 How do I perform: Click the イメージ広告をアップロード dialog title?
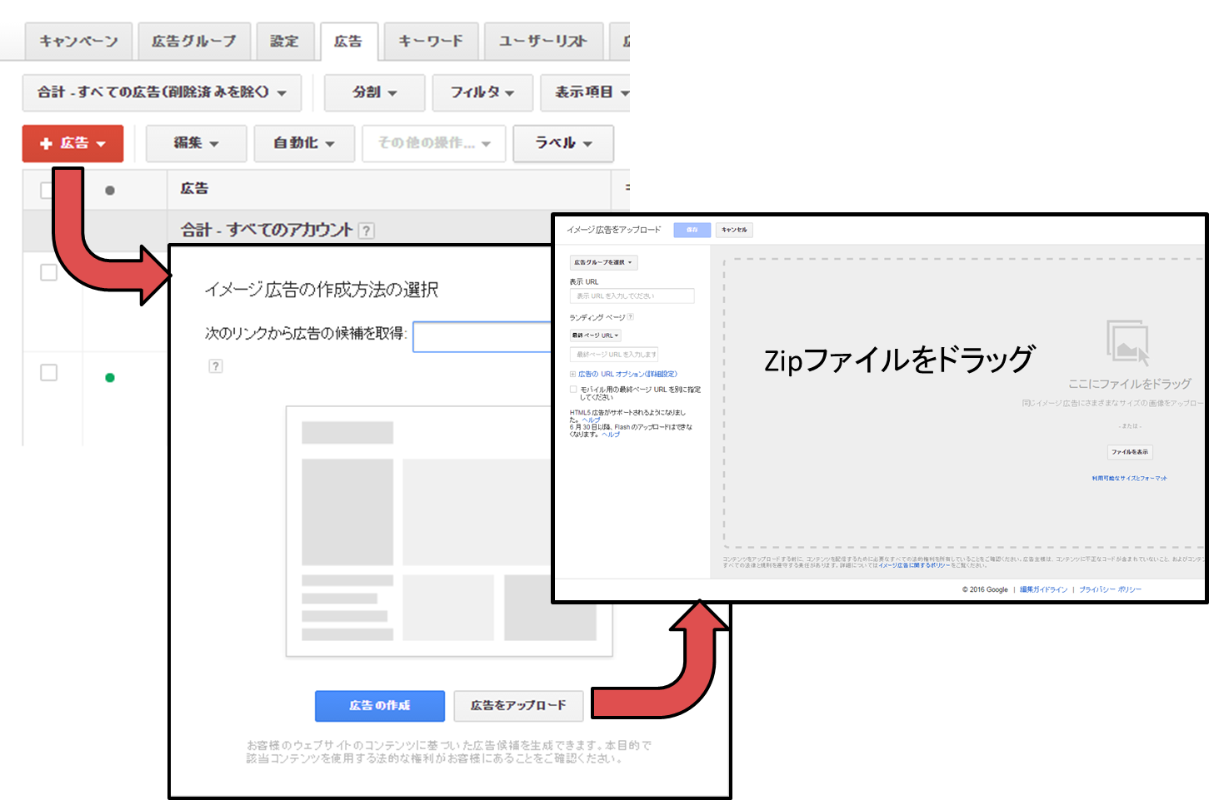tap(614, 230)
